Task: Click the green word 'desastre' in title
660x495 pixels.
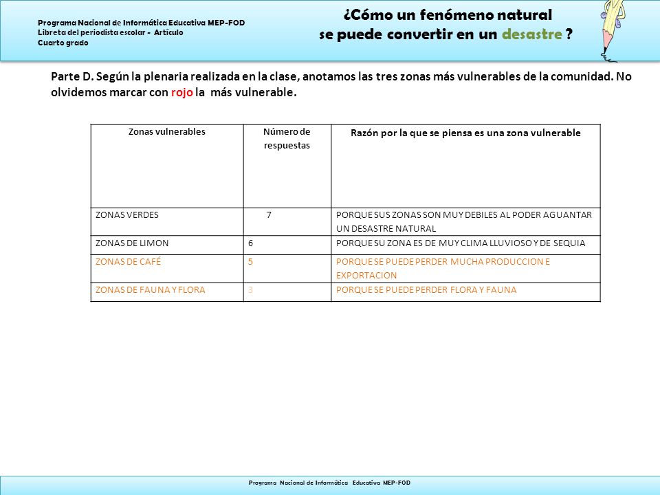Action: point(532,34)
